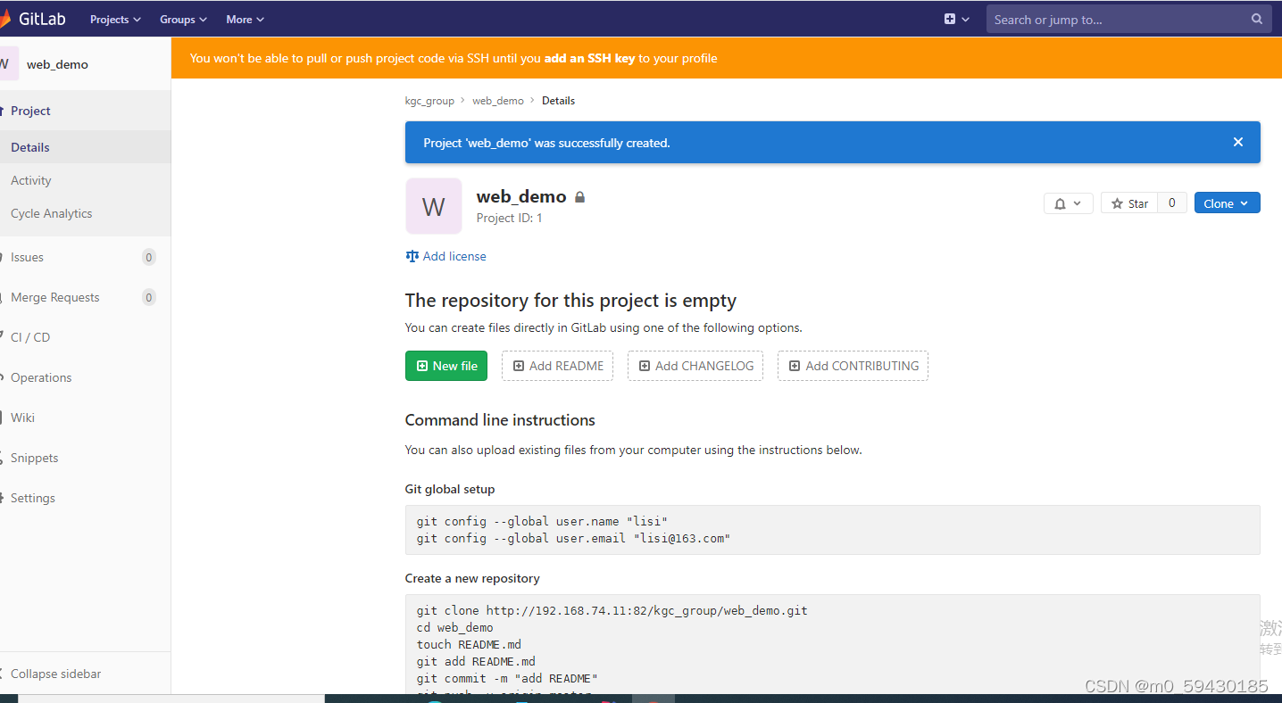Click the git commit -m "add README" line
This screenshot has width=1282, height=703.
(507, 678)
